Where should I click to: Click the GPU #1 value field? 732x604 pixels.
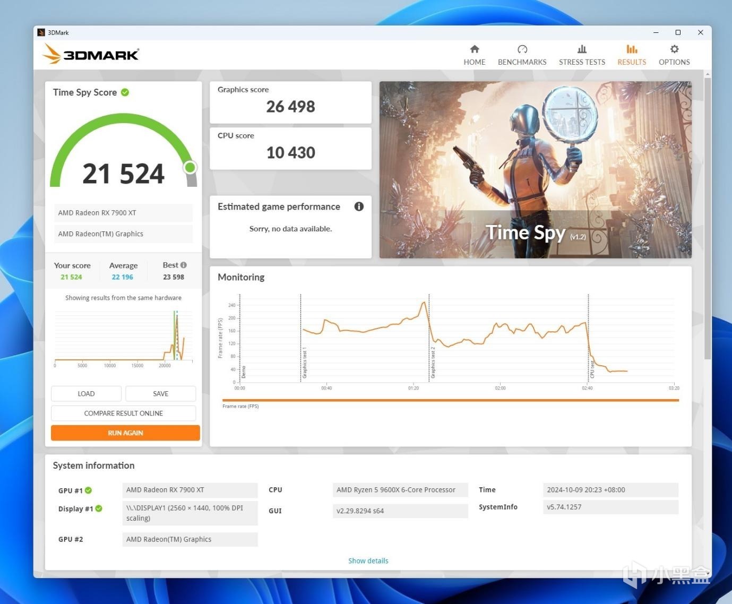(190, 490)
